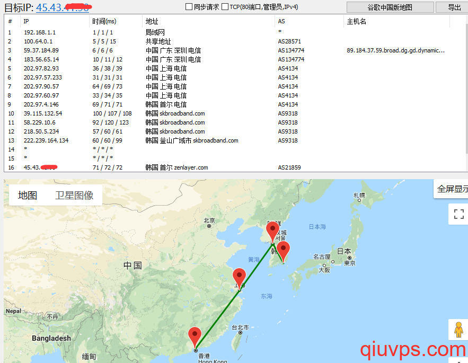
Task: Click the 不丹 label on the map
Action: pos(52,316)
